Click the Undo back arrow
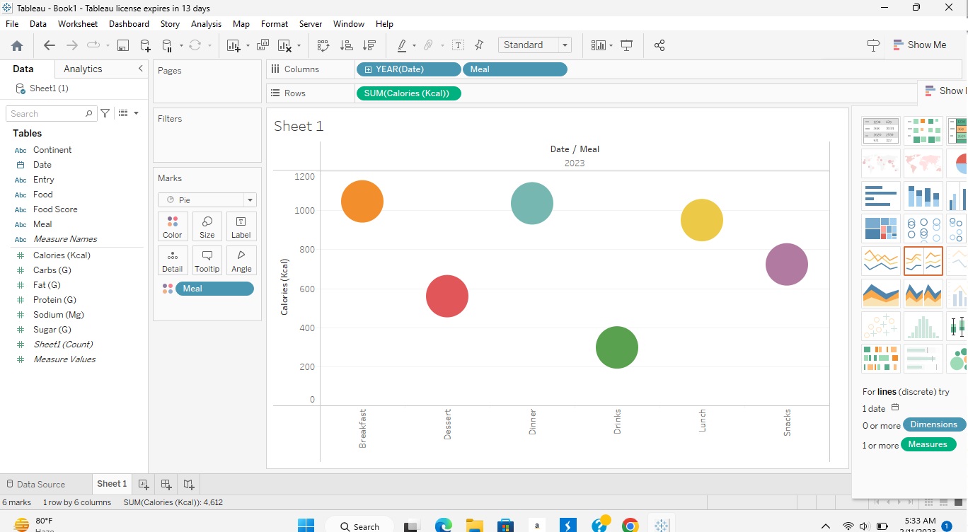The image size is (968, 532). click(49, 45)
